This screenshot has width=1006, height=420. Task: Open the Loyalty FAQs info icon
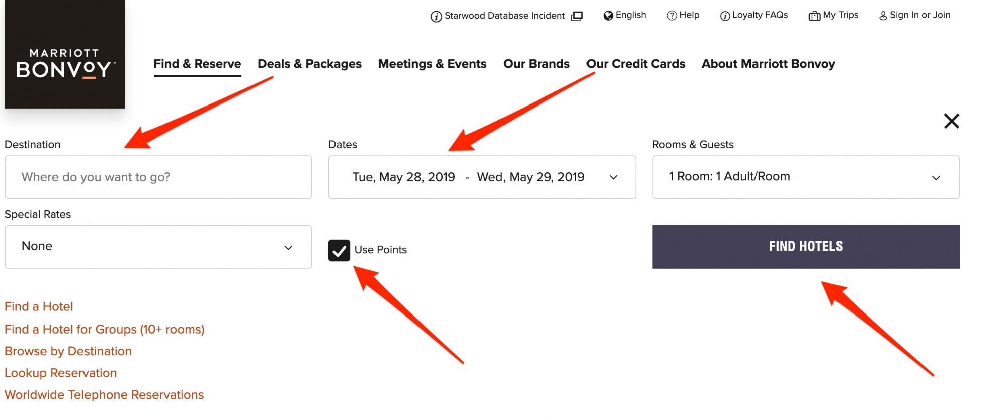(x=725, y=16)
